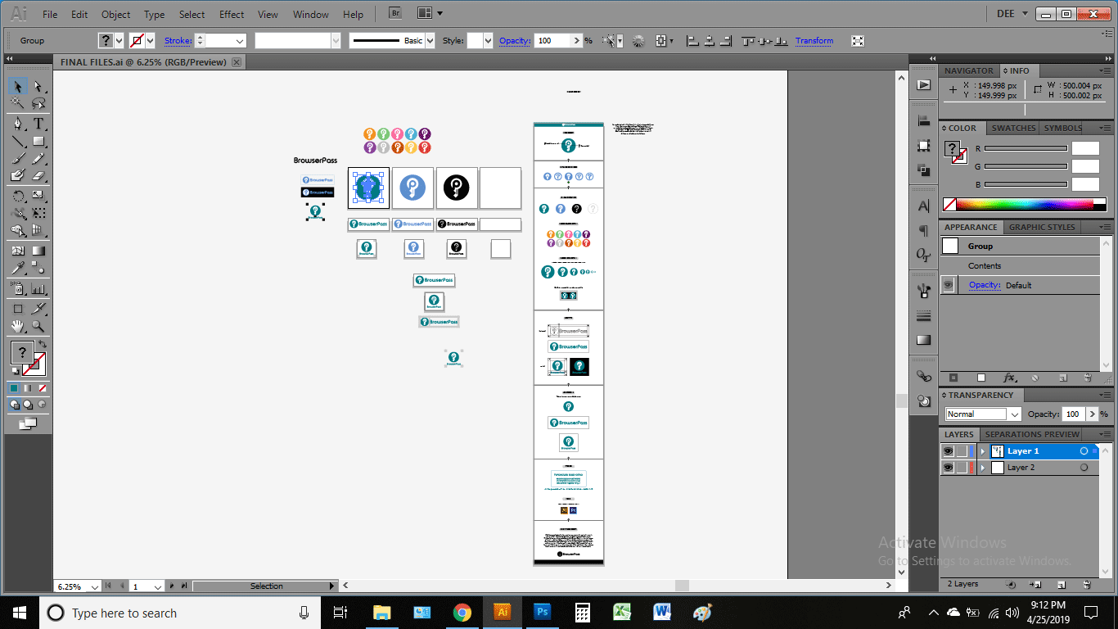The width and height of the screenshot is (1118, 629).
Task: Open Photoshop from the Windows taskbar
Action: point(542,612)
